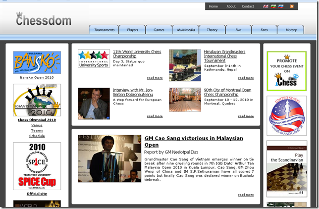Viewport: 319px width, 209px height.
Task: Open the Olympiad Schedule link
Action: (37, 136)
